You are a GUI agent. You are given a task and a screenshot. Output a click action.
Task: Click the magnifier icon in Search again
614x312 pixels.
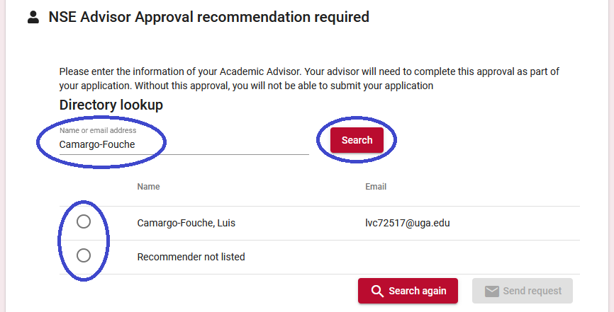click(377, 291)
